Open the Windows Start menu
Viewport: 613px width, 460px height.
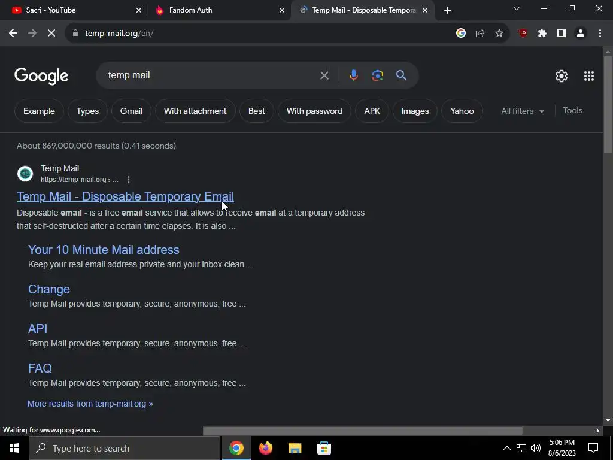(x=14, y=448)
